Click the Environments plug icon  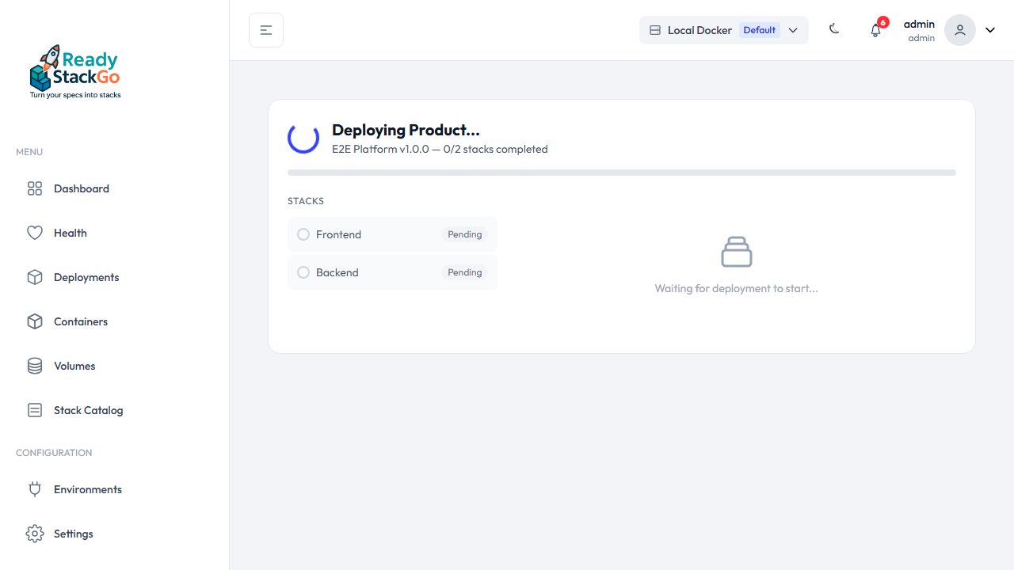pos(34,489)
